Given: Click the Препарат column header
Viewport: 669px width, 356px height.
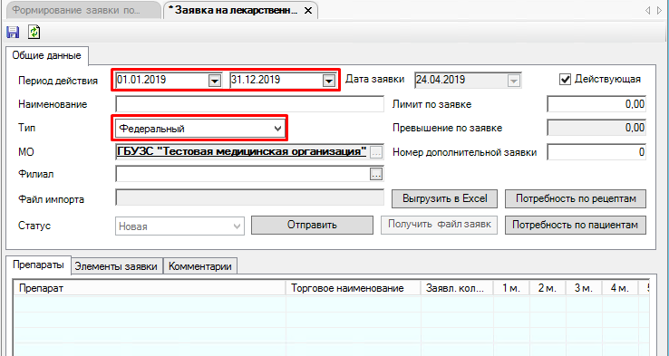Looking at the screenshot, I should (150, 288).
